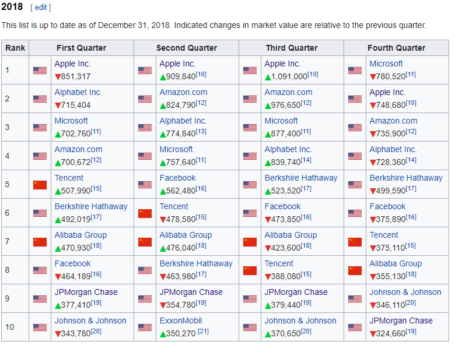The width and height of the screenshot is (455, 345).
Task: Open citation [20] next to 346,110
Action: pyautogui.click(x=411, y=303)
